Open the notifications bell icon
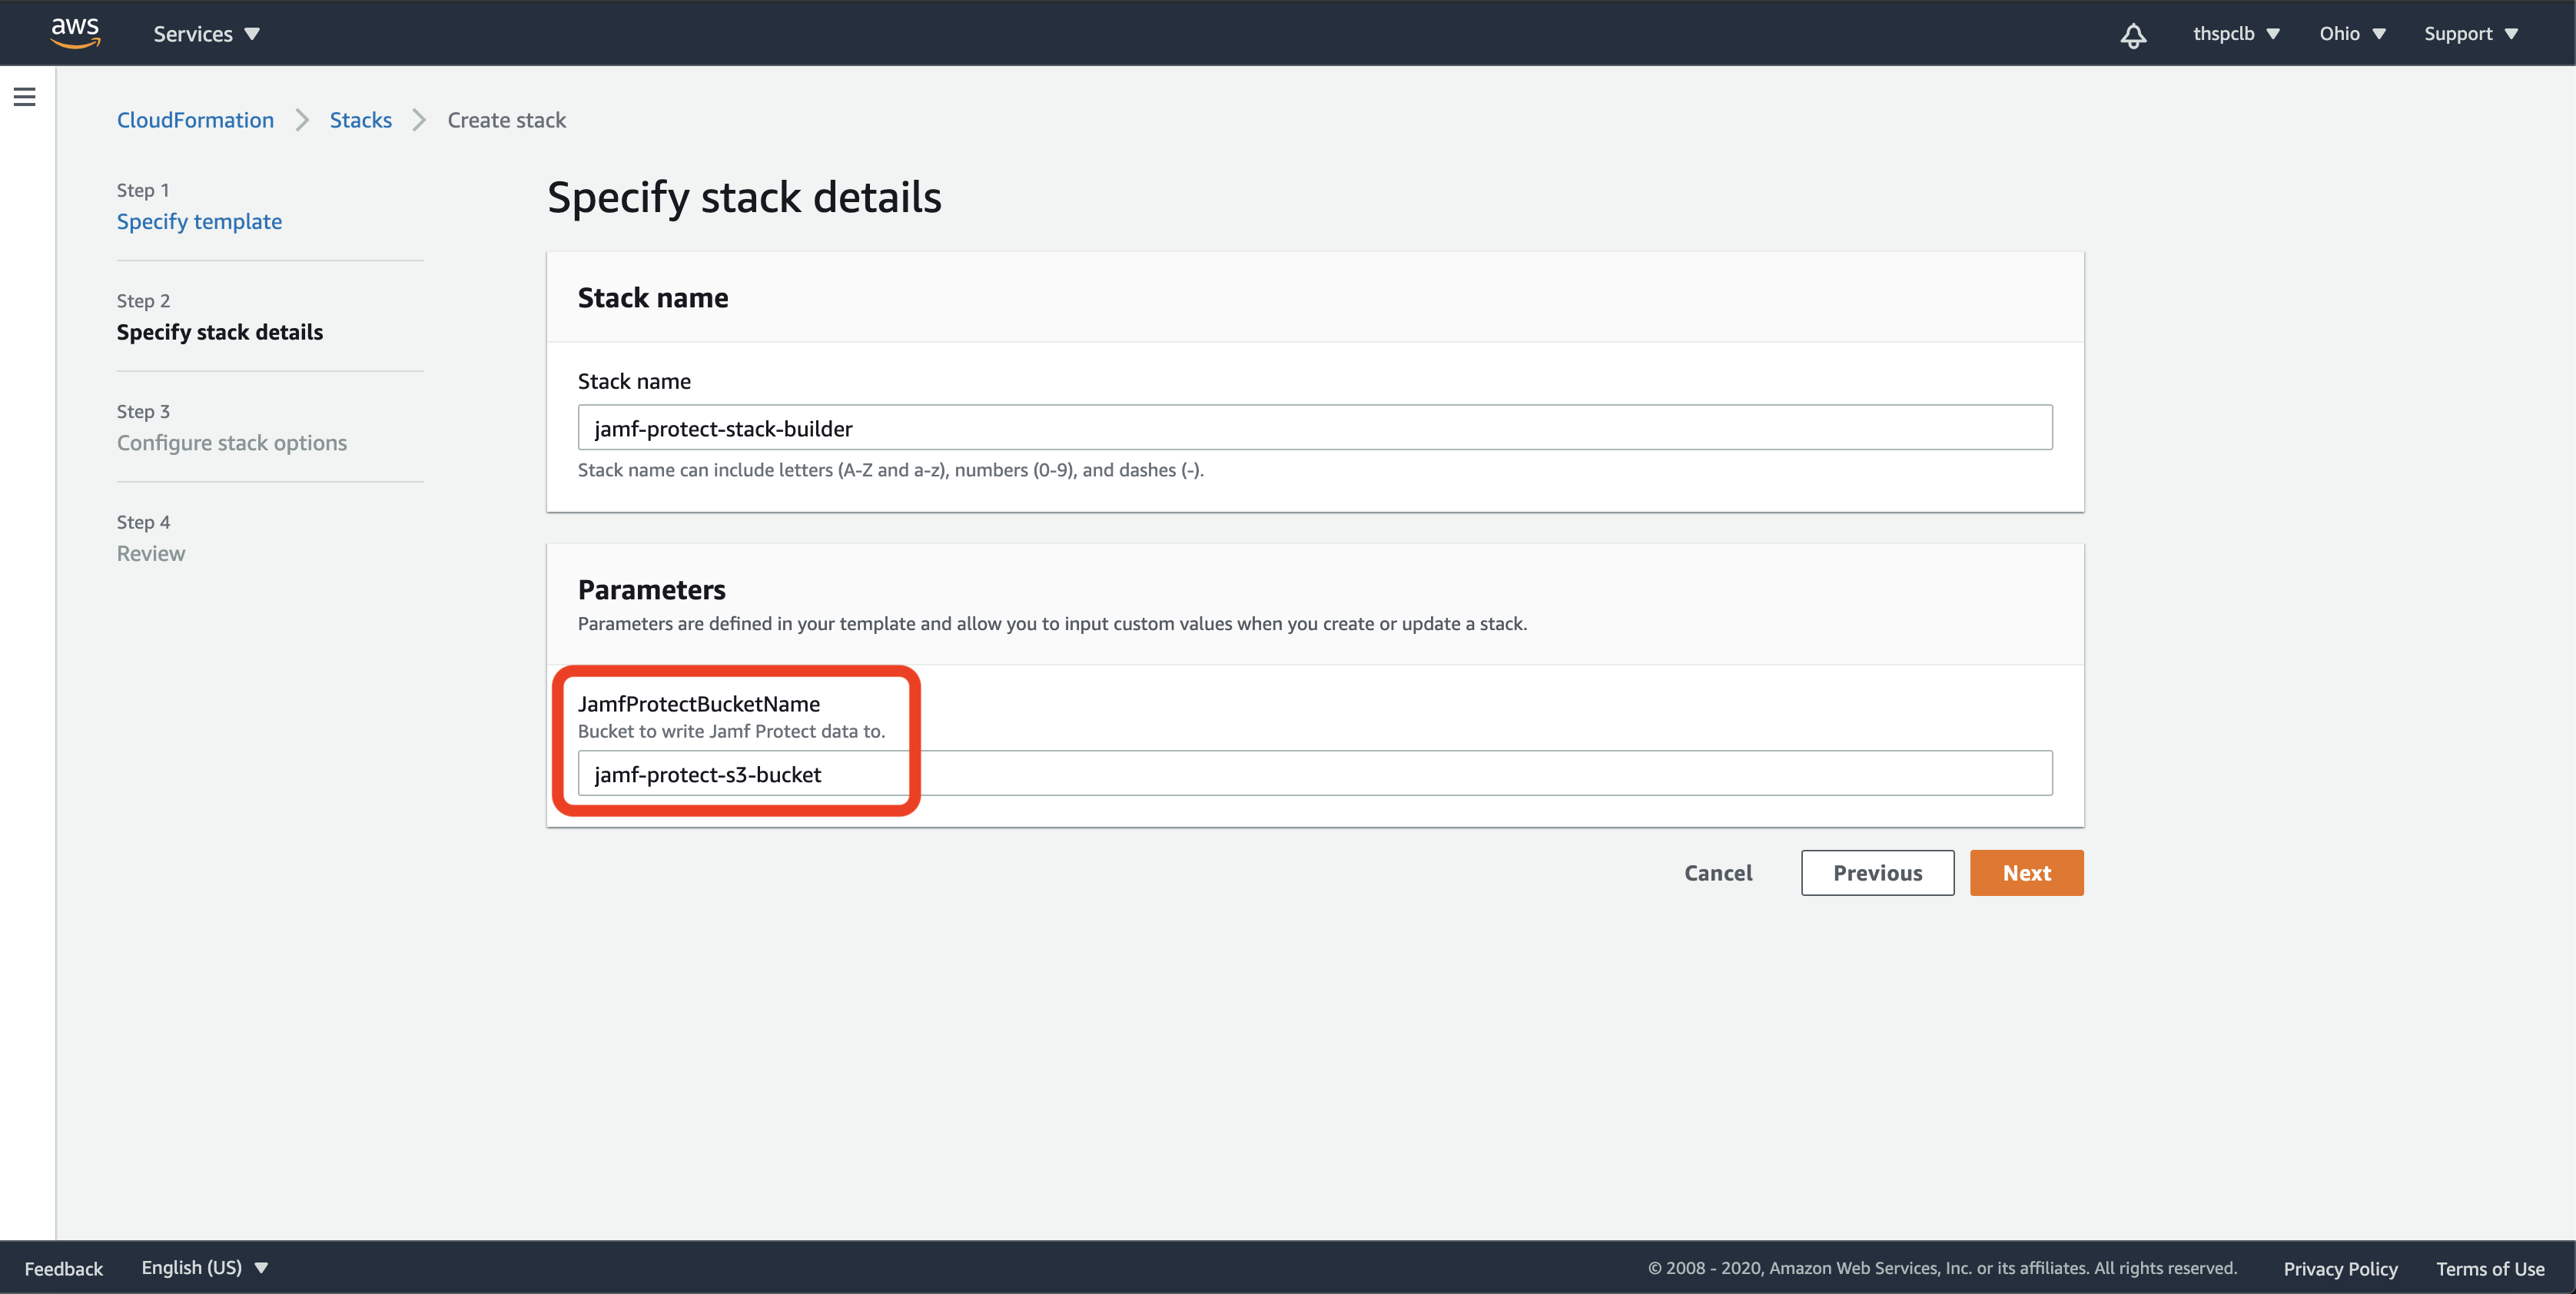 point(2133,35)
